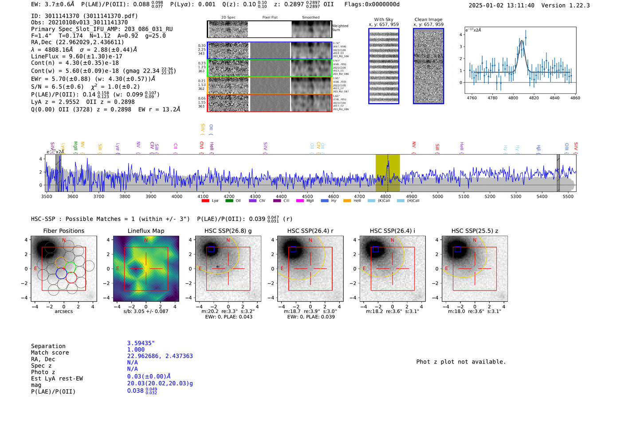Click the Pixel Flat column header
This screenshot has height=422, width=621.
(x=270, y=18)
